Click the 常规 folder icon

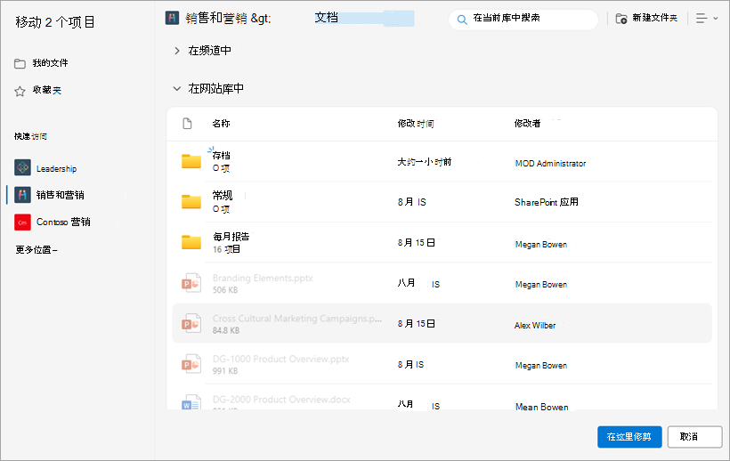pyautogui.click(x=191, y=201)
